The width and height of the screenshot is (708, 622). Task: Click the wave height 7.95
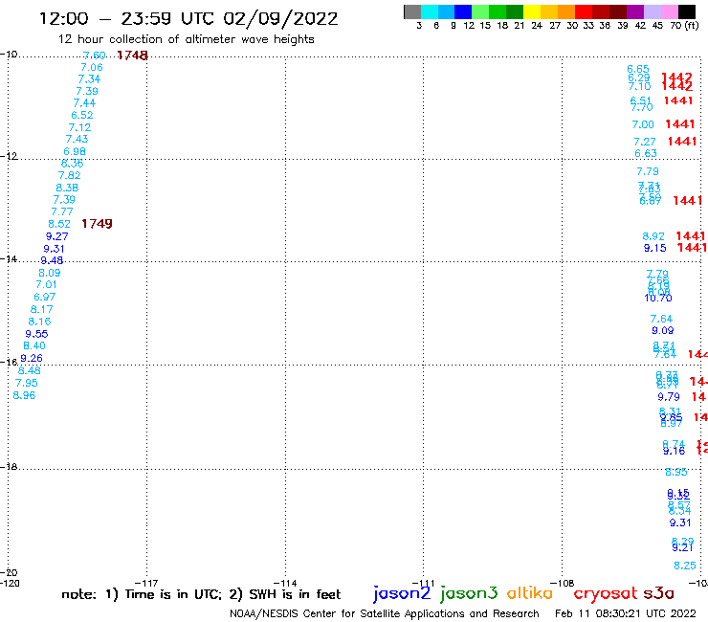pyautogui.click(x=27, y=383)
